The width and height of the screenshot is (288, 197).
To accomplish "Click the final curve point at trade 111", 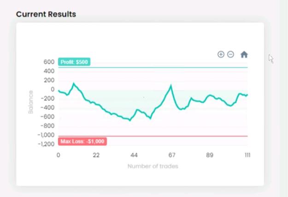I will coord(247,95).
